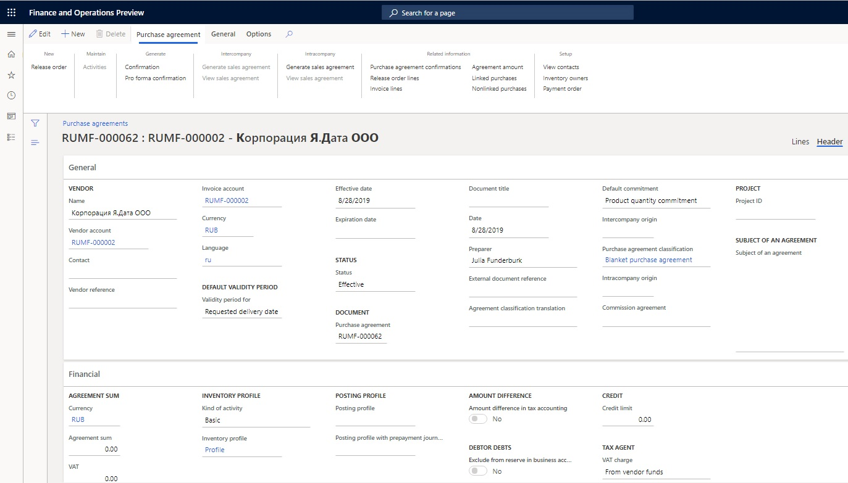
Task: Click the Search for a page box
Action: pos(508,12)
